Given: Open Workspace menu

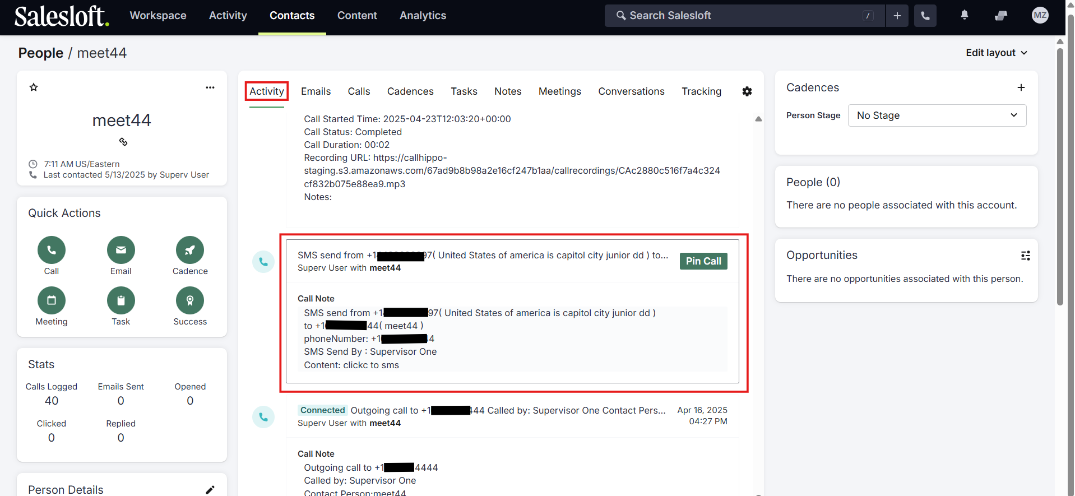Looking at the screenshot, I should [x=158, y=16].
